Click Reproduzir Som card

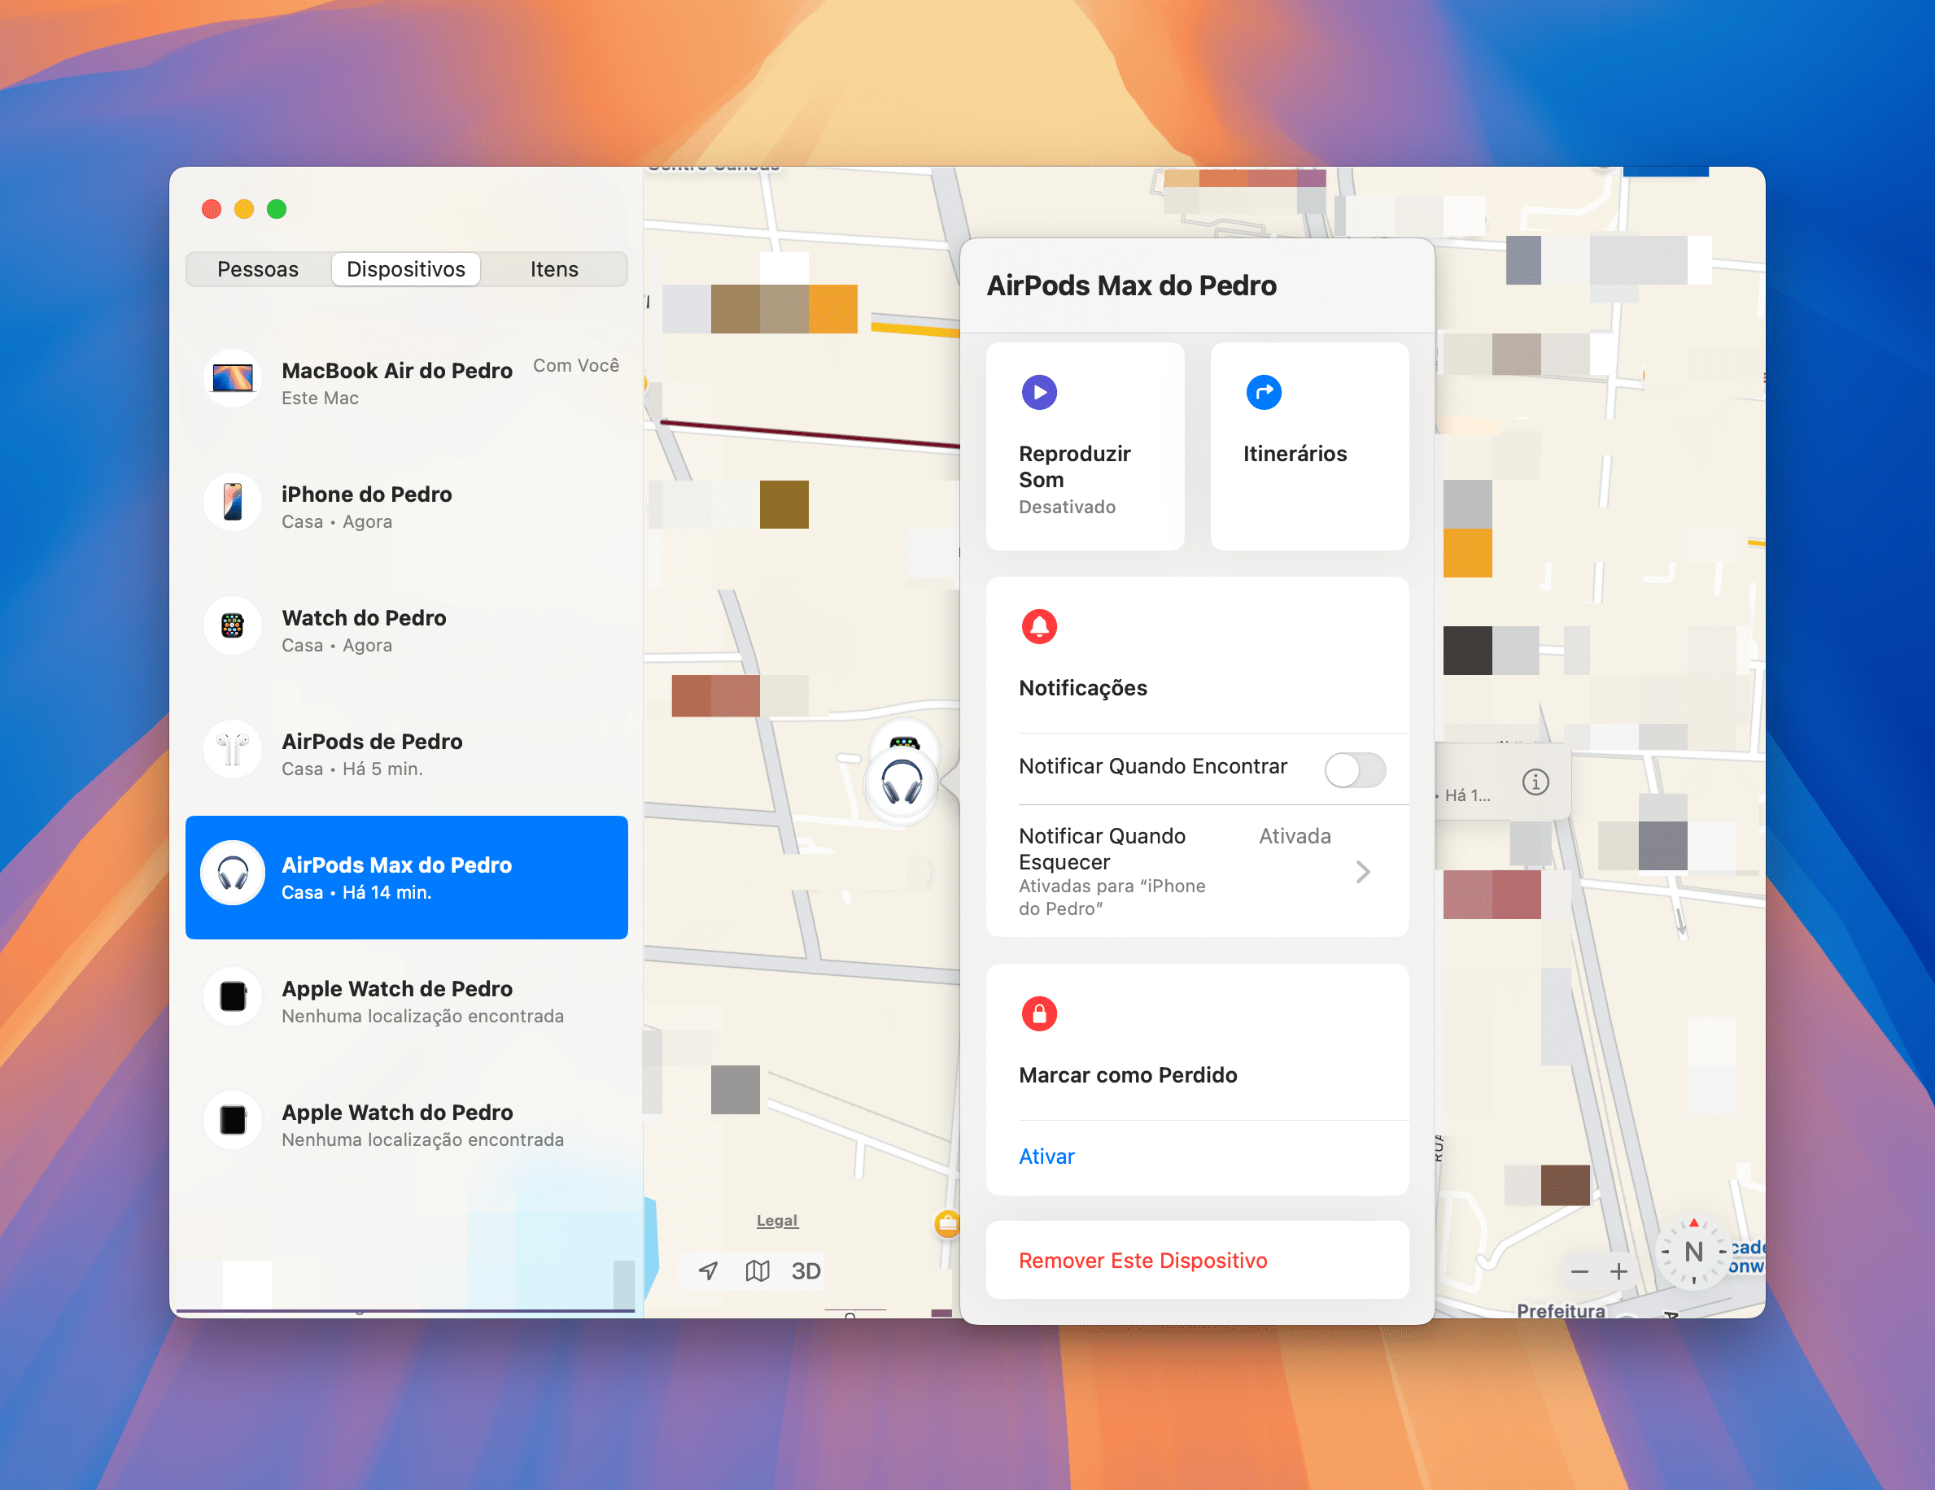pyautogui.click(x=1085, y=447)
